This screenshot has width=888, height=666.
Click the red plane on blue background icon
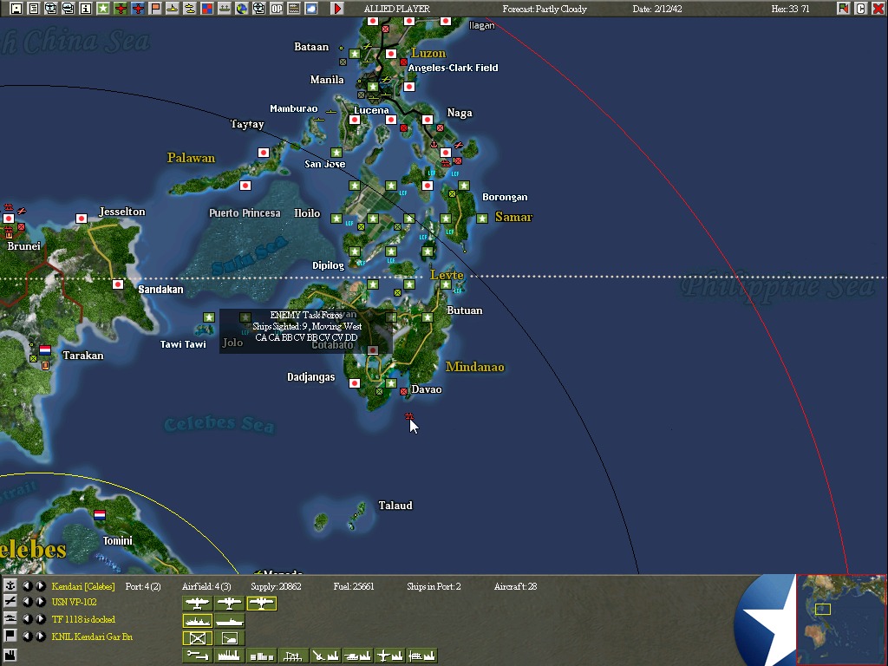point(138,9)
